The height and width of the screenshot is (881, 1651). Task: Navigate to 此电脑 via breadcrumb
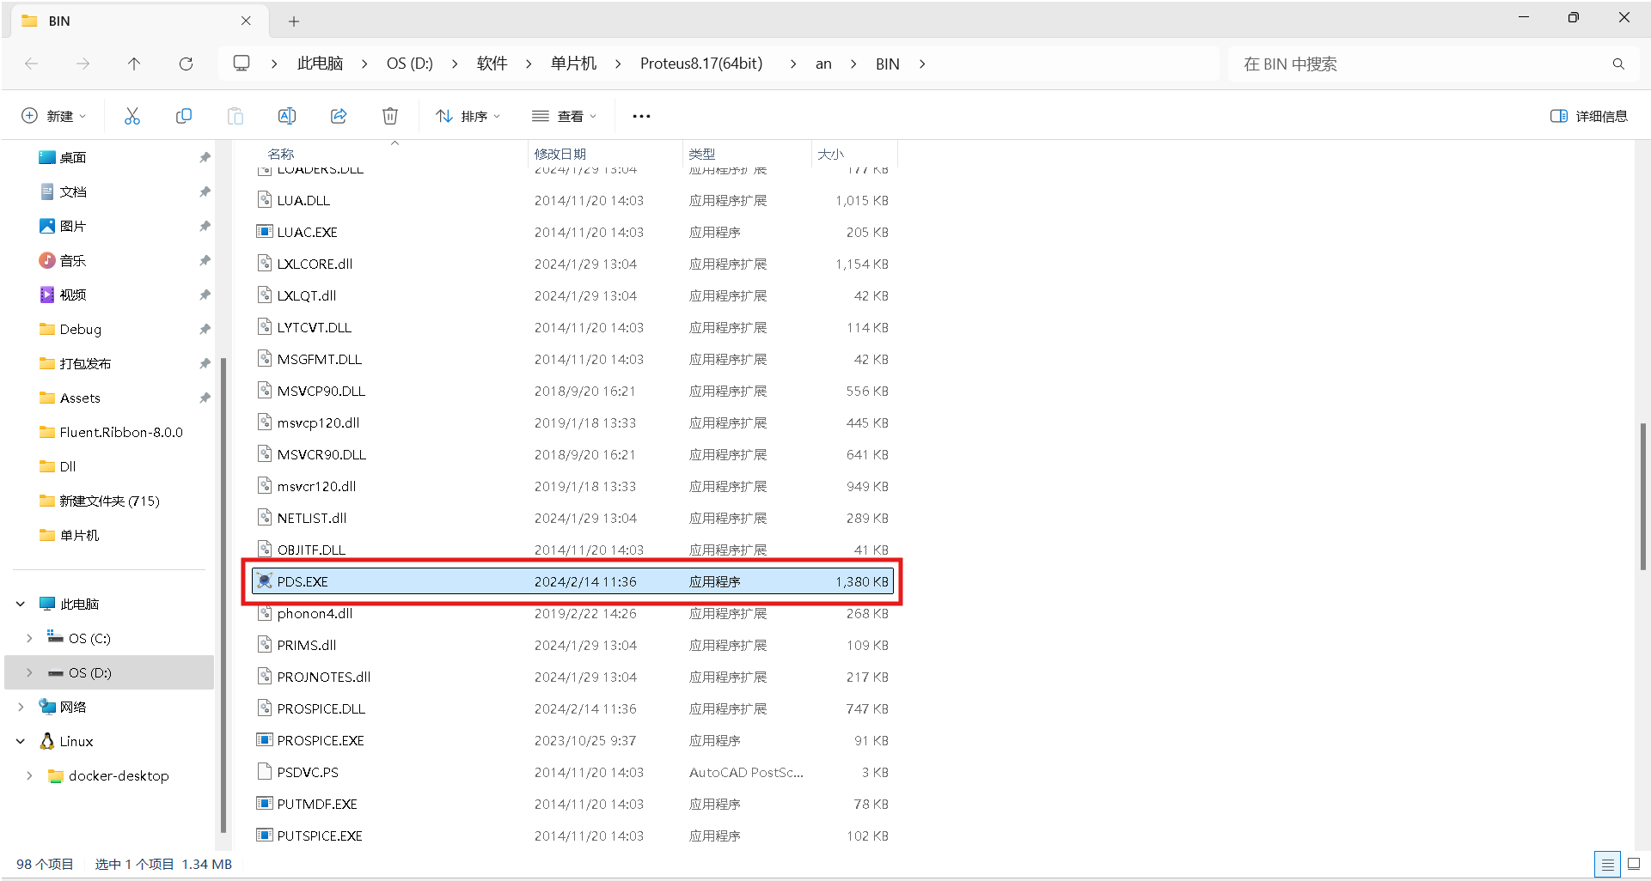(319, 63)
